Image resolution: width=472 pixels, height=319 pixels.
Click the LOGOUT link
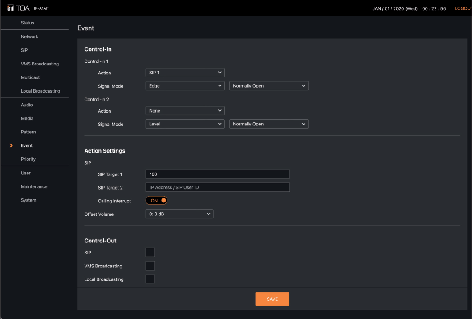tap(462, 9)
